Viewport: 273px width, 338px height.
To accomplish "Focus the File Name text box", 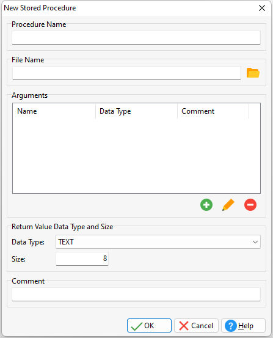I will [x=126, y=73].
